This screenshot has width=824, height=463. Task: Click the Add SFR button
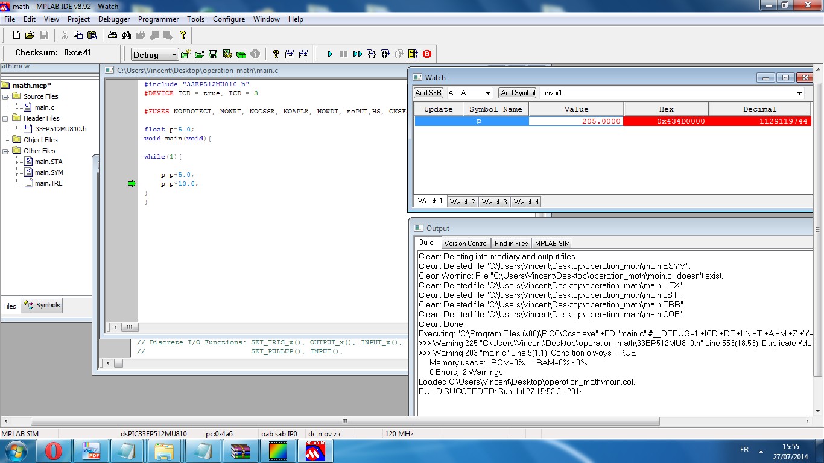pos(429,93)
